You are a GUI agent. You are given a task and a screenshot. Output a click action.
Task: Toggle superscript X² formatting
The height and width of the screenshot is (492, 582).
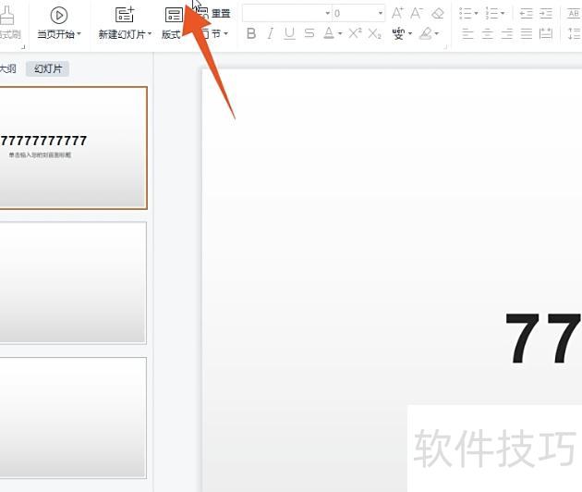click(355, 33)
